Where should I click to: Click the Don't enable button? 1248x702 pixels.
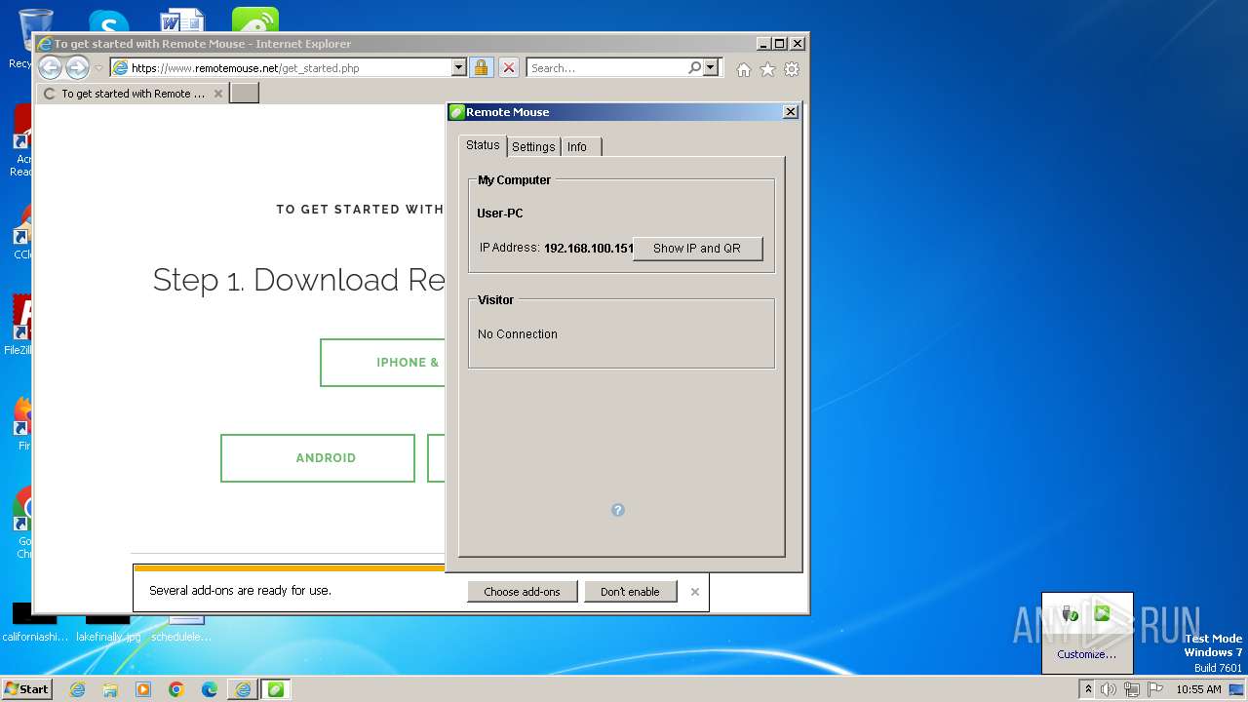click(x=630, y=591)
